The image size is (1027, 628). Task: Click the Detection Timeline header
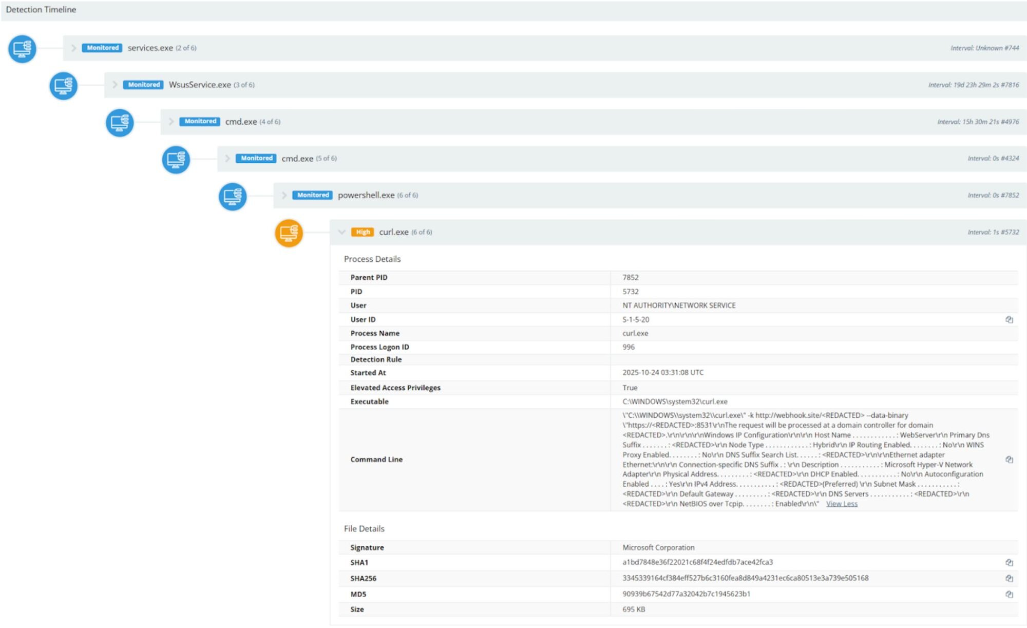[41, 10]
